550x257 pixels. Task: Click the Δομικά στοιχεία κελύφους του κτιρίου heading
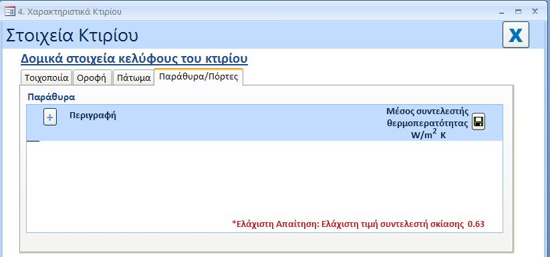(x=134, y=59)
